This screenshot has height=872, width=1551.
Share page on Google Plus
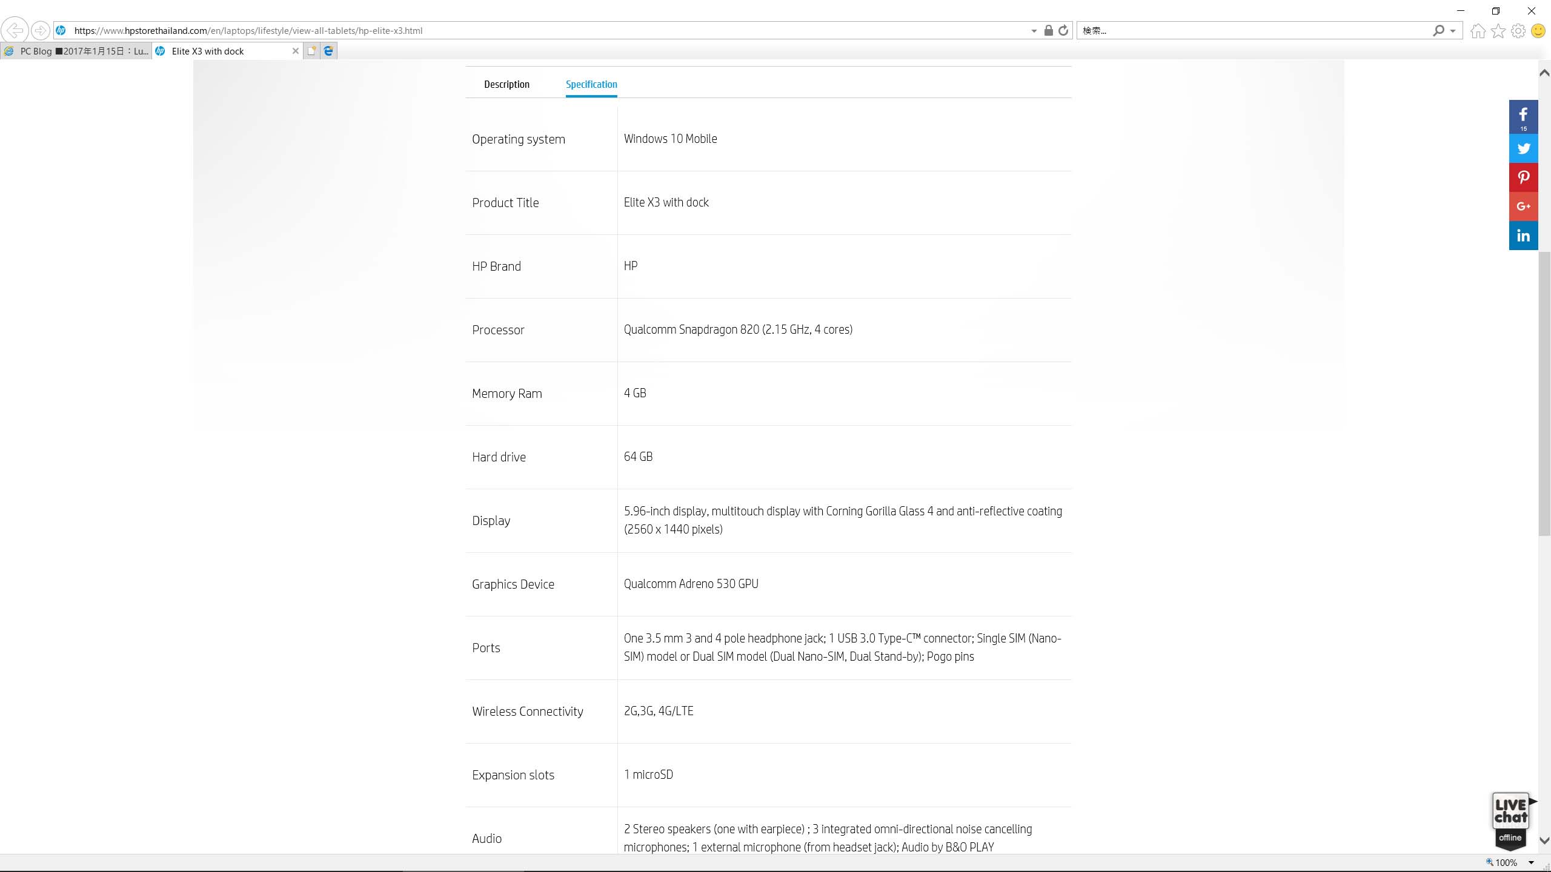1523,206
